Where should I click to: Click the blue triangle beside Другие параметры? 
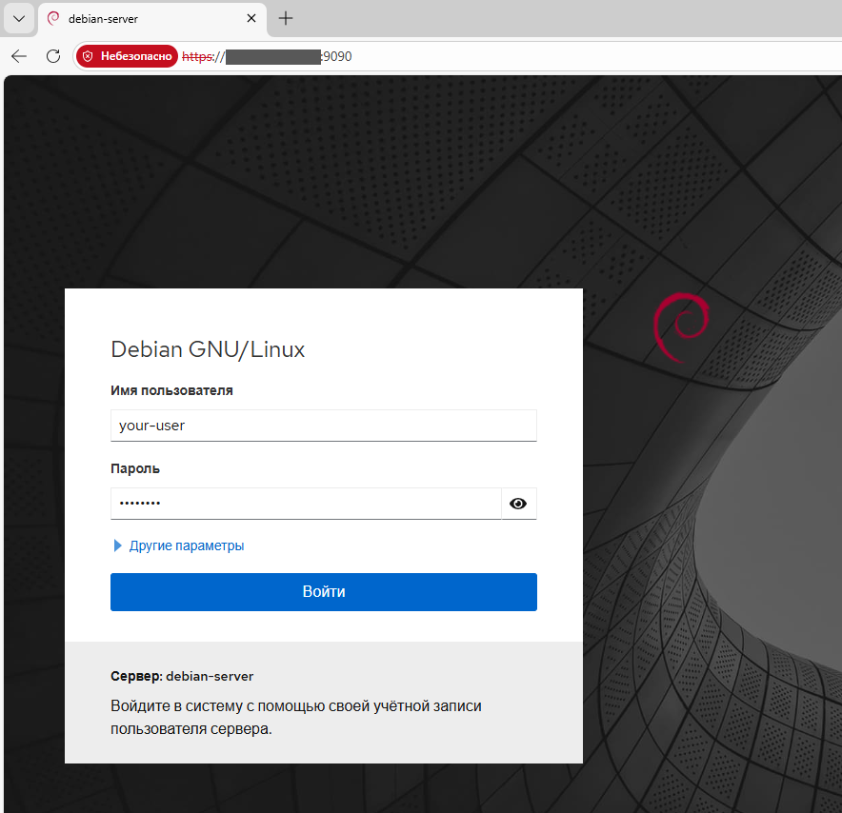[118, 545]
